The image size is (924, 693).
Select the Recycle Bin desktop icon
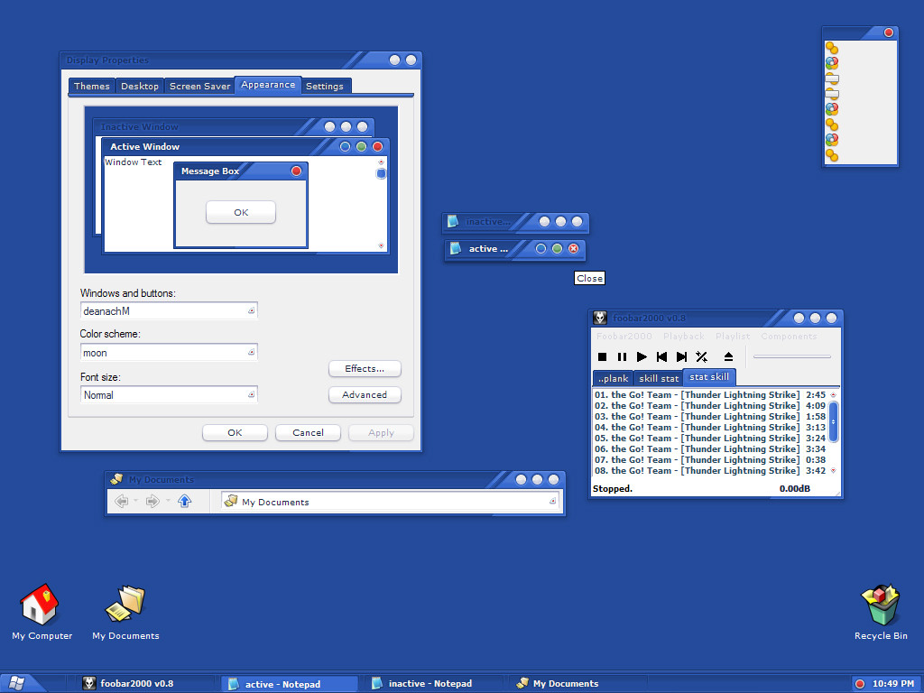pos(881,605)
